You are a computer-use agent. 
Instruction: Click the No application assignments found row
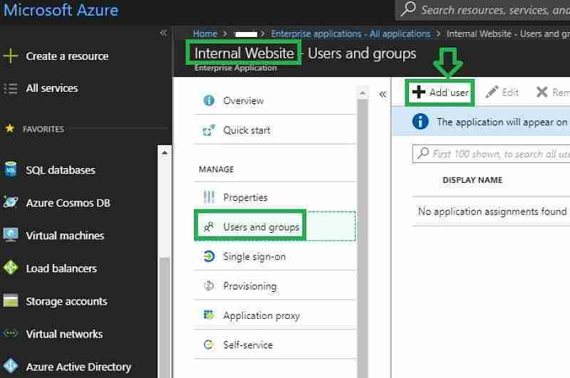pyautogui.click(x=492, y=211)
